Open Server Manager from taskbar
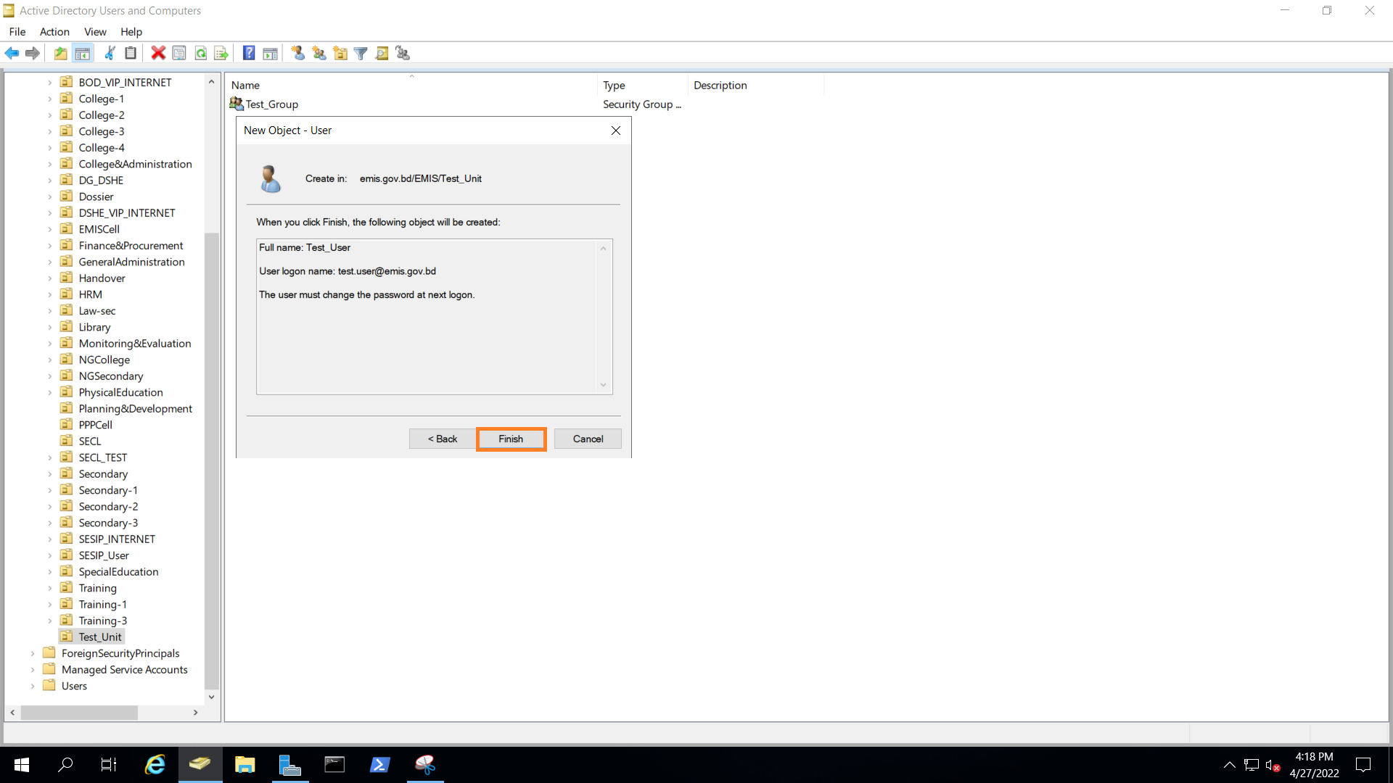1393x783 pixels. [x=290, y=765]
